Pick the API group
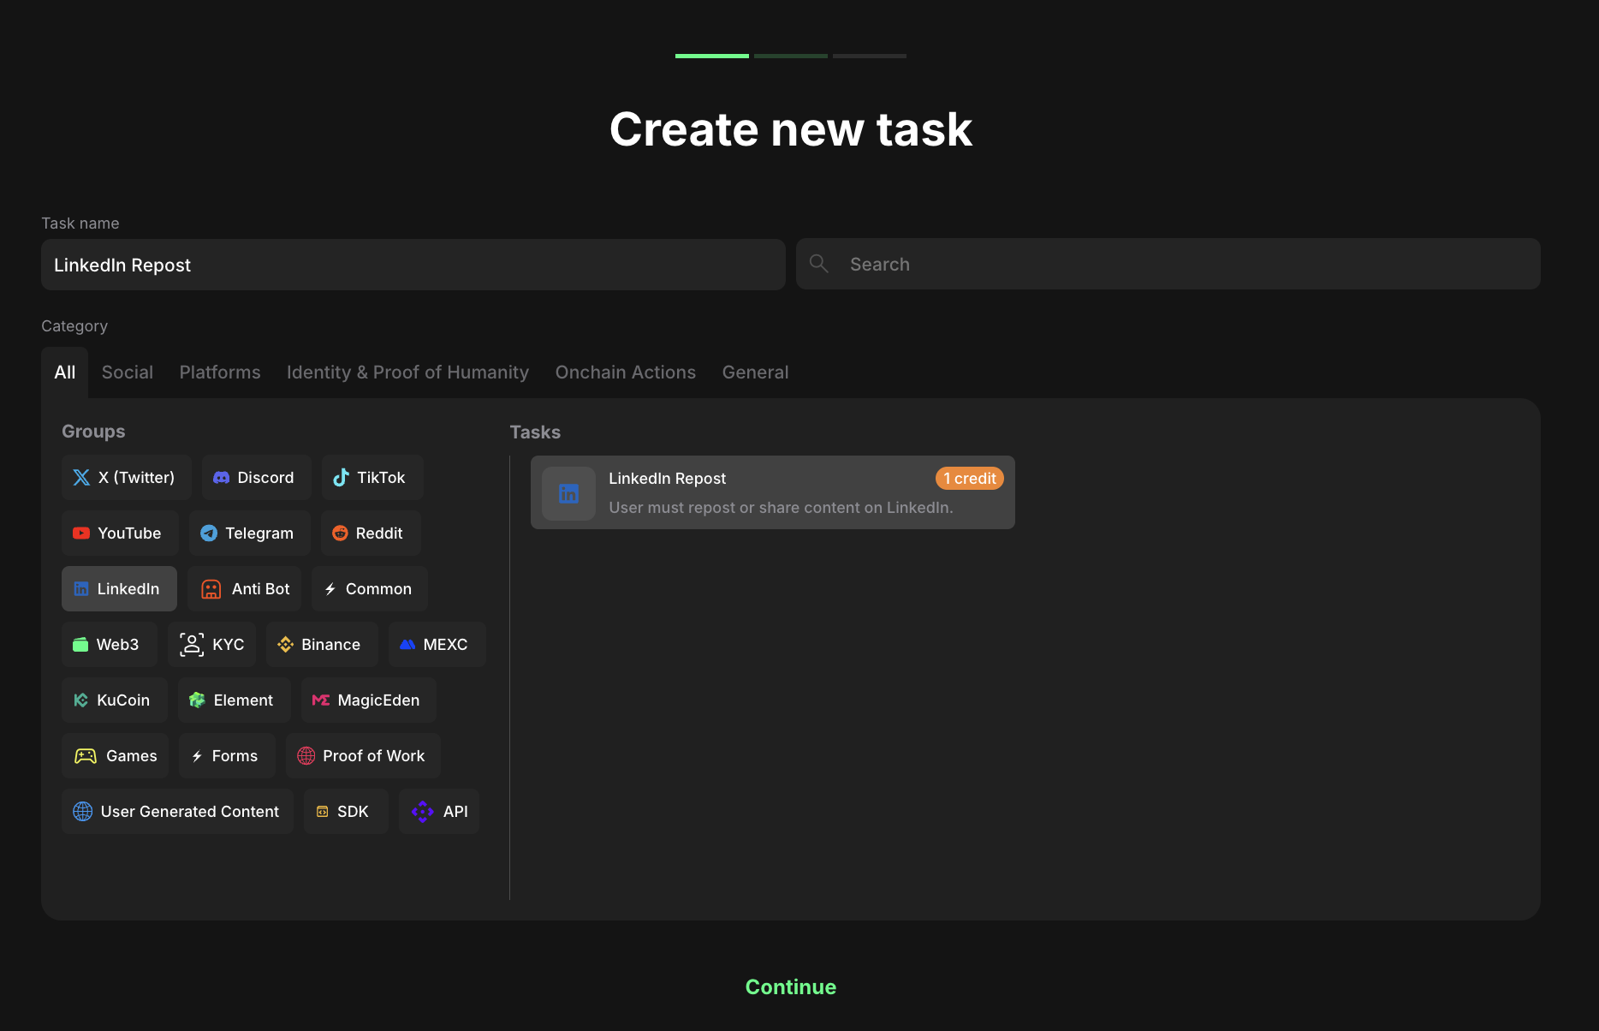 point(438,812)
